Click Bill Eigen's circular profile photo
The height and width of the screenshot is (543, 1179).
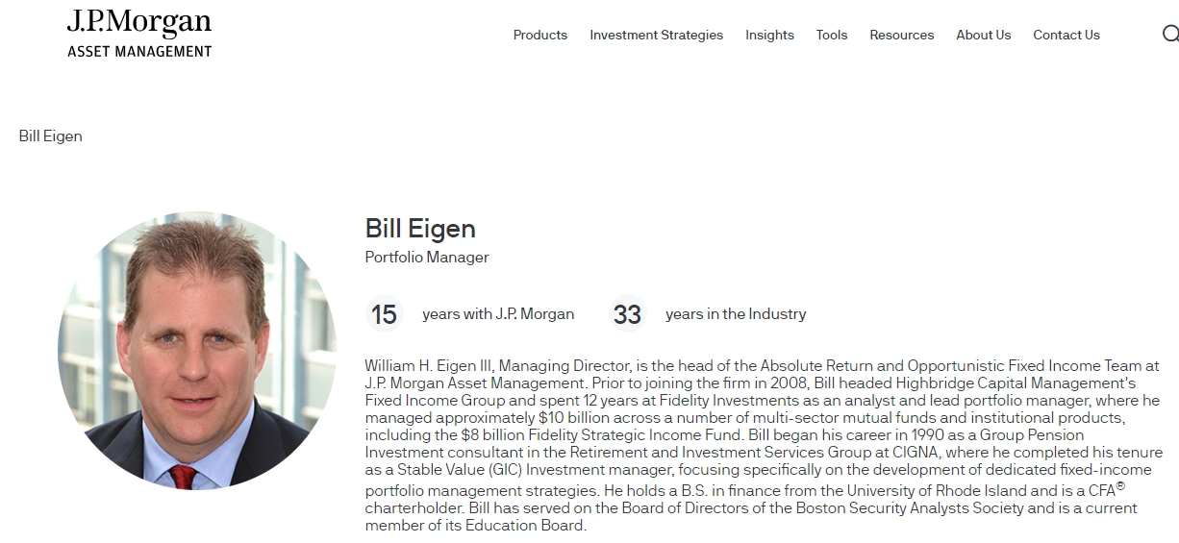click(x=197, y=351)
